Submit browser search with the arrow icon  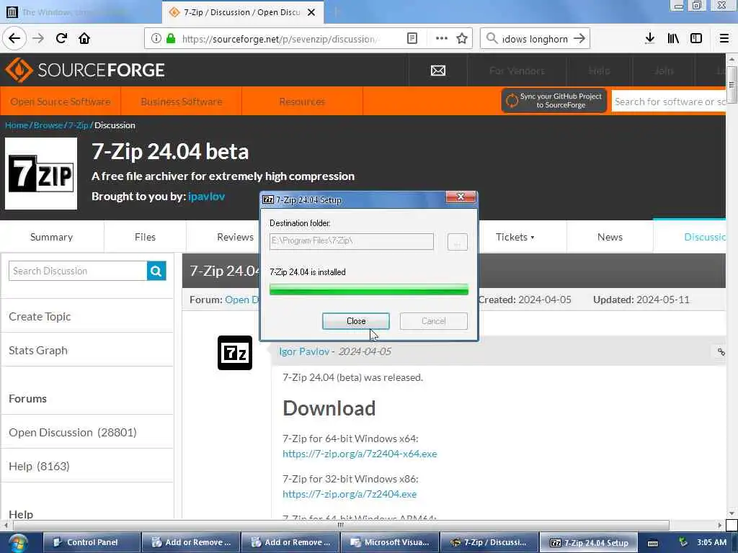tap(579, 39)
